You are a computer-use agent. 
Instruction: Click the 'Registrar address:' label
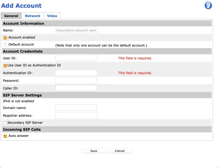point(18,115)
